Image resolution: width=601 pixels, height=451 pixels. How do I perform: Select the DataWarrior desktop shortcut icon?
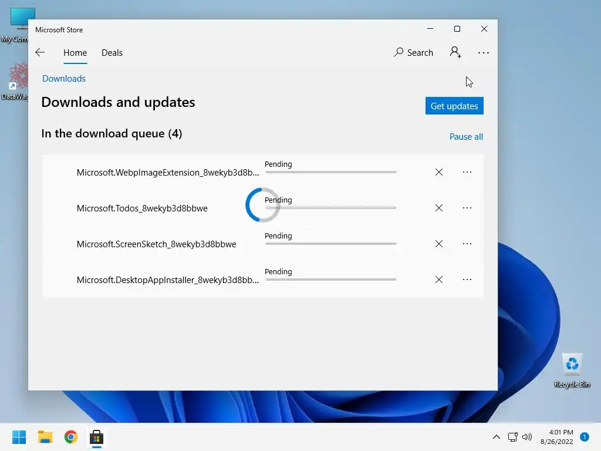pos(15,81)
